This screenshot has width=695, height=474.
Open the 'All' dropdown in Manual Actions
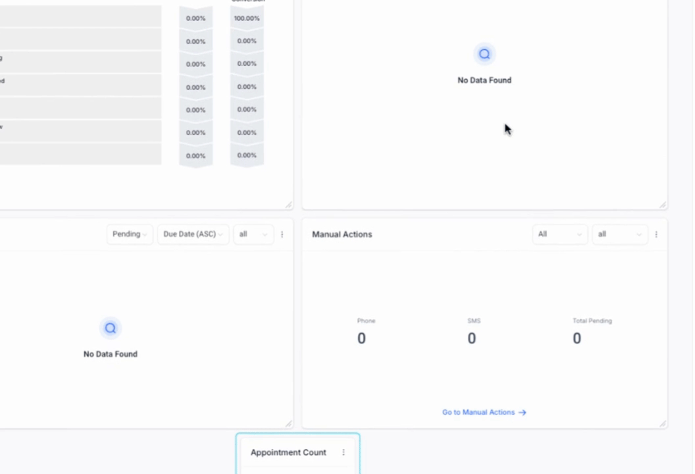(x=559, y=234)
